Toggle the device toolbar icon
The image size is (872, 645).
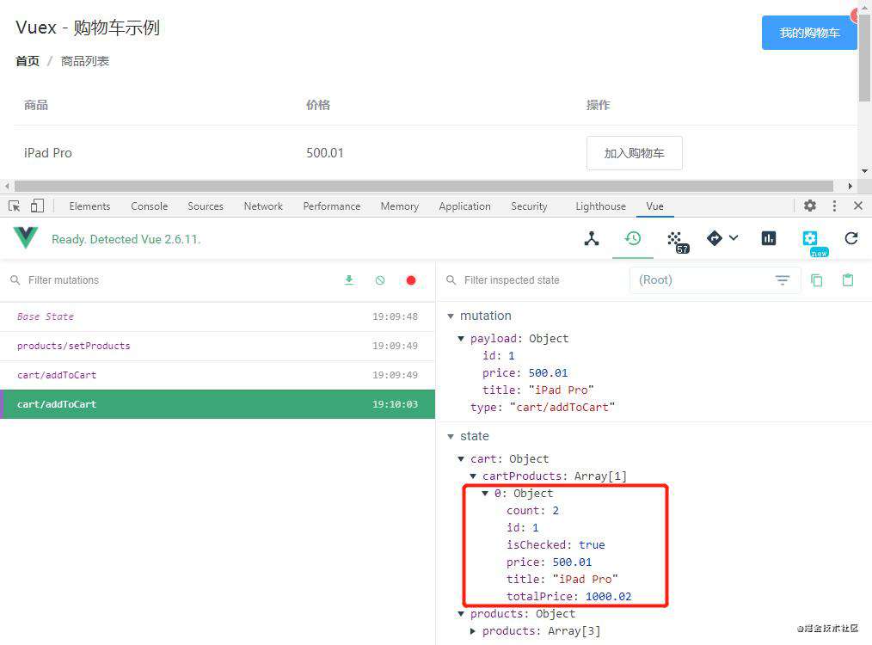pos(37,206)
